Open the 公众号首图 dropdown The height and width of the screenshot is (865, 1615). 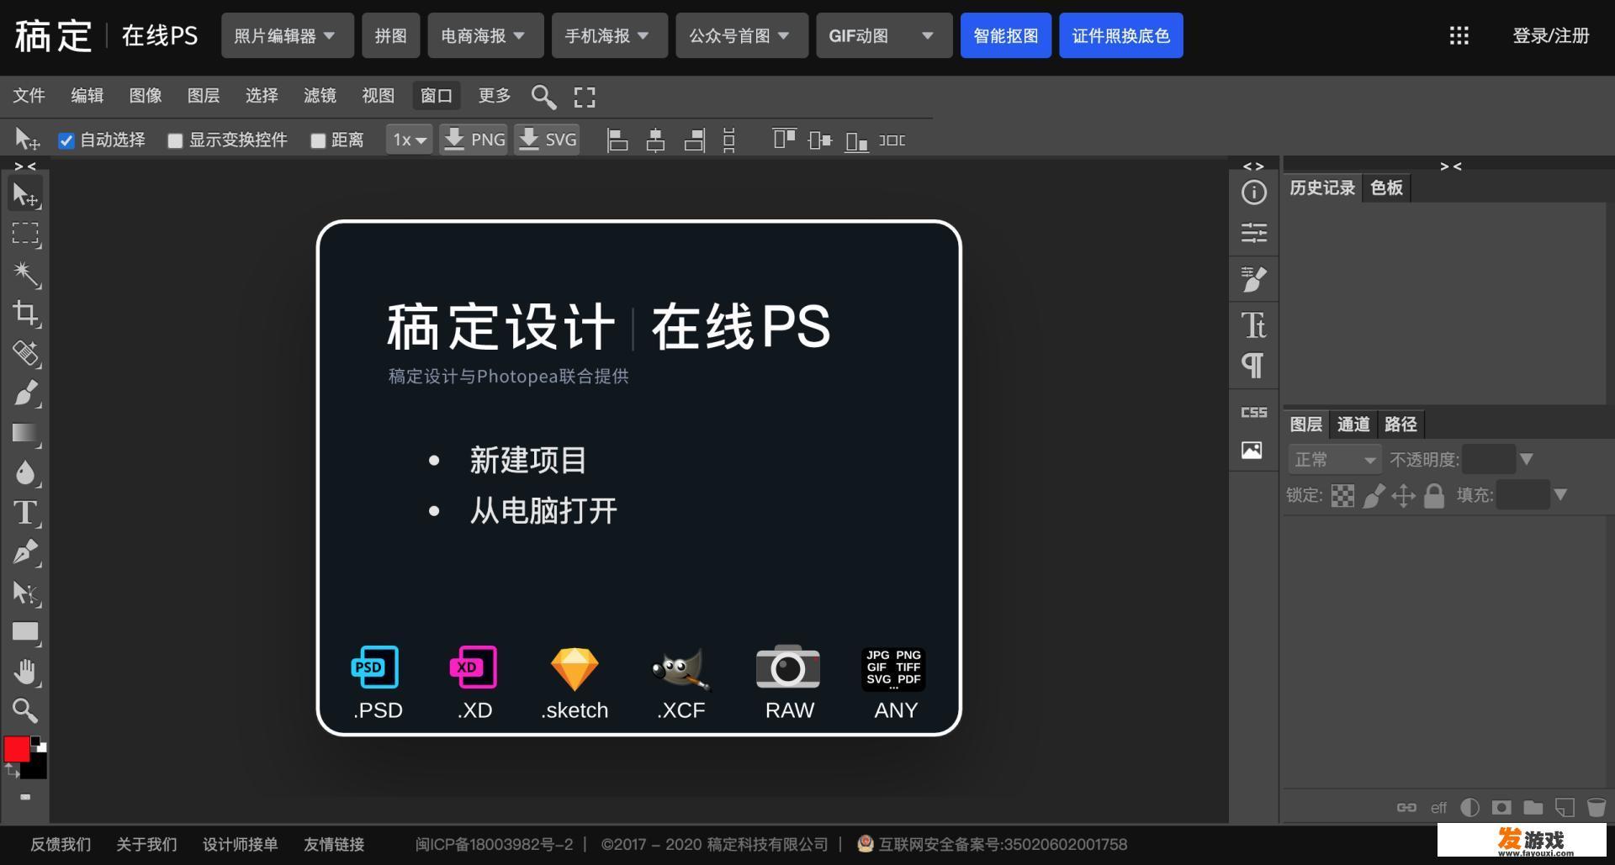tap(741, 35)
